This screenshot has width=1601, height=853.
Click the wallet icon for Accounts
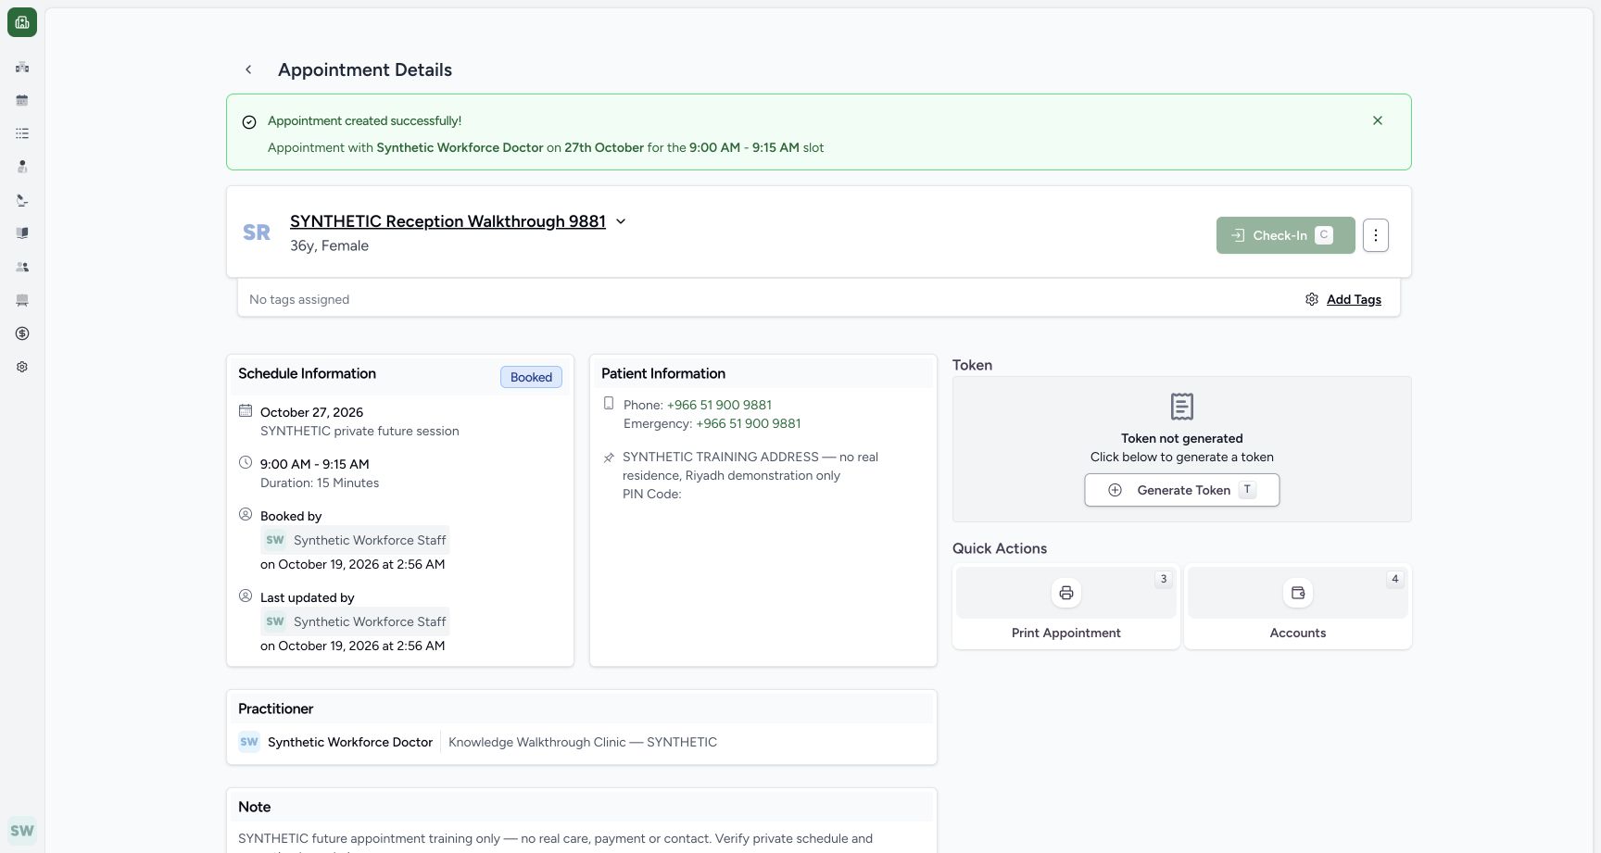click(1298, 593)
